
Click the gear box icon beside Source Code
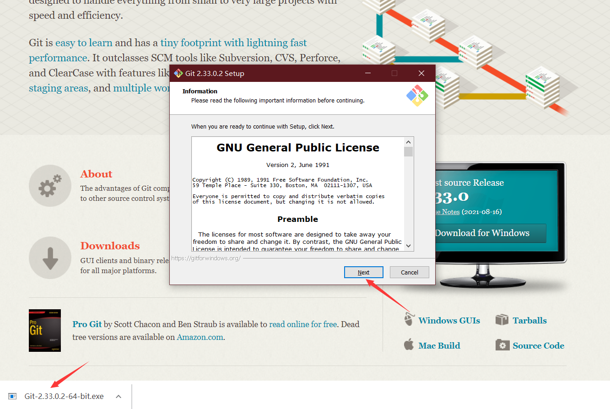click(502, 344)
